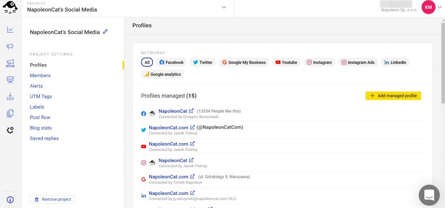Filter profiles by Facebook

click(171, 62)
